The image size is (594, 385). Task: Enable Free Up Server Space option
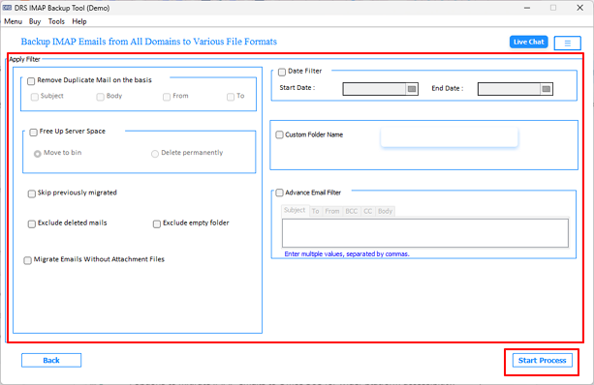pyautogui.click(x=33, y=132)
